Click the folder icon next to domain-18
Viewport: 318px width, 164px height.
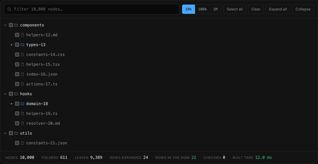click(x=22, y=103)
